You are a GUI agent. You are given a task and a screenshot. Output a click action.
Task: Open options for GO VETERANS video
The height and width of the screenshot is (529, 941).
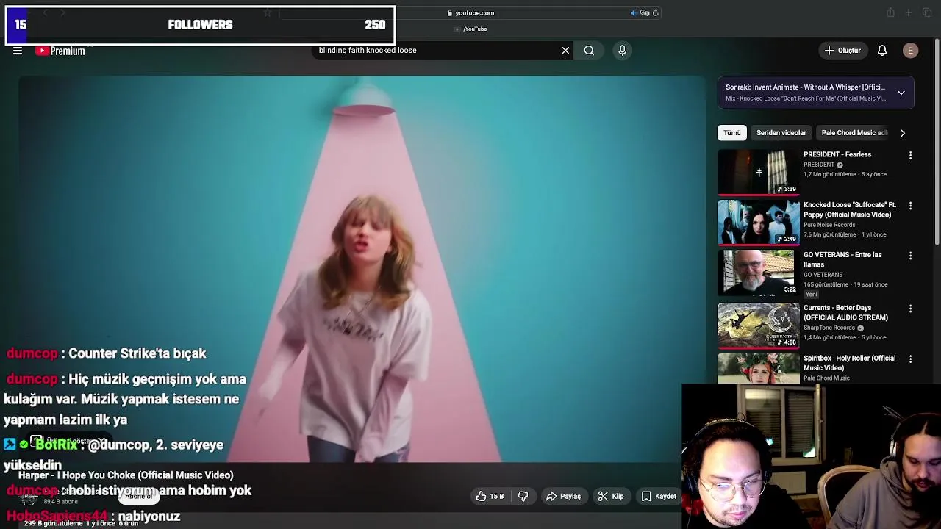pos(910,256)
